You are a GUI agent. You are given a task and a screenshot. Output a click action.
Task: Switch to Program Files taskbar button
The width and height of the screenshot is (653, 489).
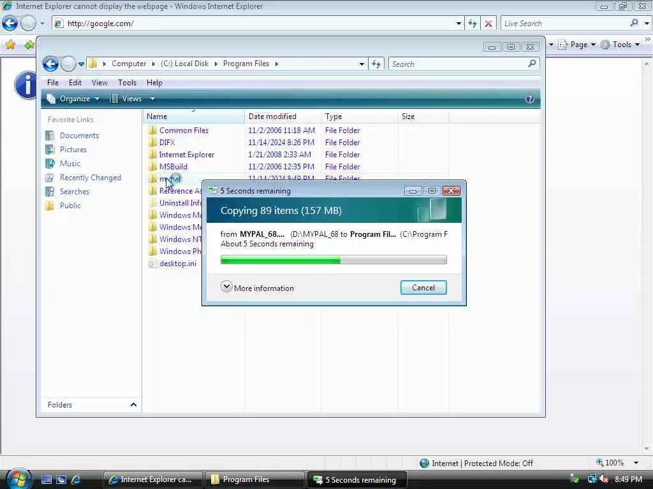coord(255,479)
